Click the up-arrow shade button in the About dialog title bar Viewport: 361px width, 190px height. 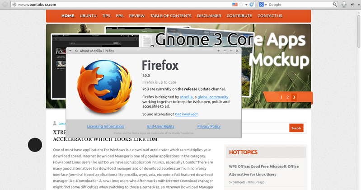(219, 51)
